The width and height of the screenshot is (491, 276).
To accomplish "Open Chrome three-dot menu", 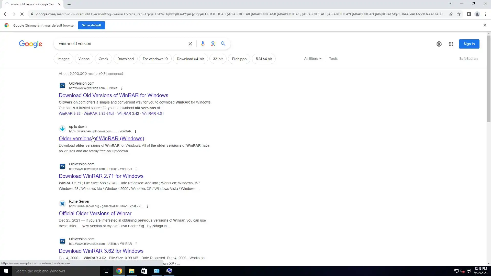I will [485, 14].
